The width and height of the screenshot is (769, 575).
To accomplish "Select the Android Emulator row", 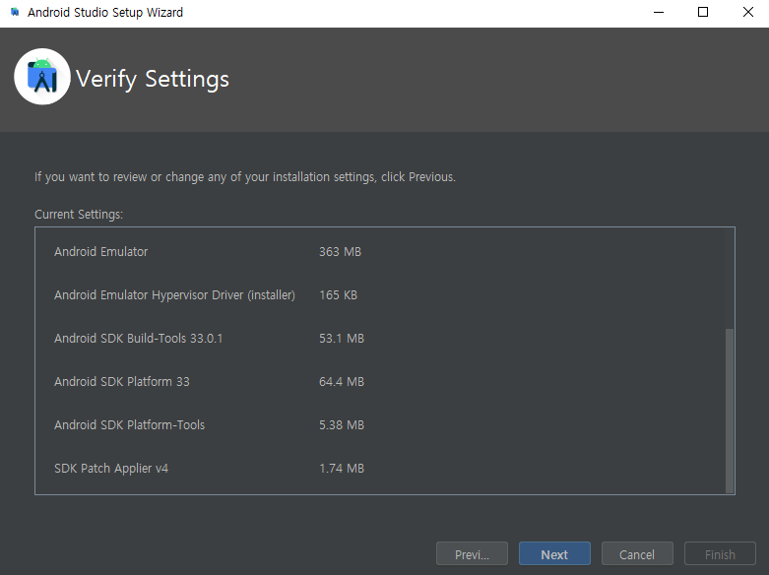I will pyautogui.click(x=101, y=252).
